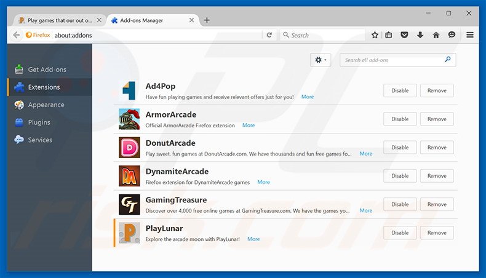Open the gear tools dropdown
The width and height of the screenshot is (486, 278).
(x=321, y=60)
